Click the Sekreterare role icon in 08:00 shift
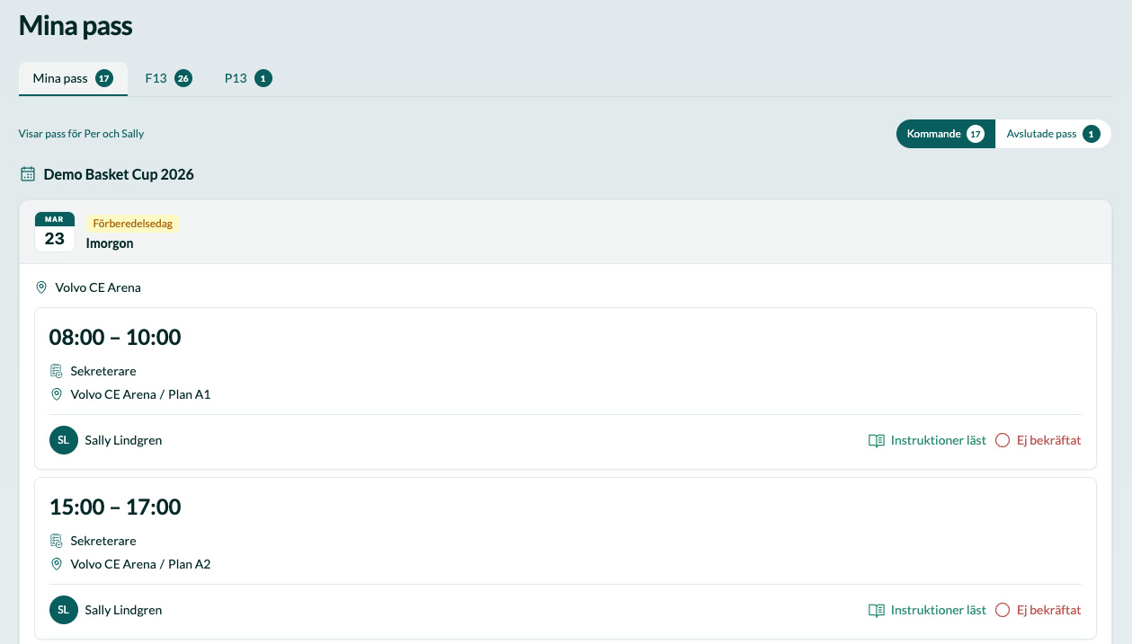The width and height of the screenshot is (1132, 644). [x=57, y=371]
